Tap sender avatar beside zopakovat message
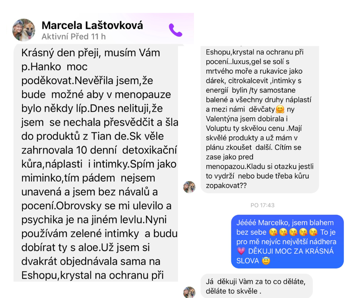This screenshot has width=356, height=298. pos(189,187)
